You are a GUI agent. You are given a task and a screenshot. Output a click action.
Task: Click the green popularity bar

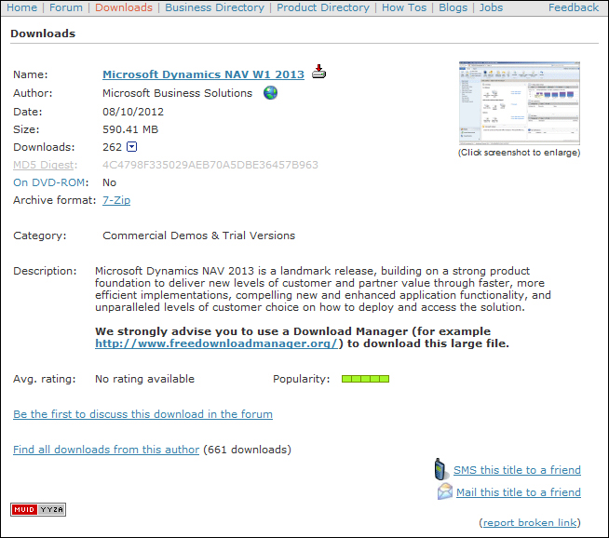click(x=365, y=379)
